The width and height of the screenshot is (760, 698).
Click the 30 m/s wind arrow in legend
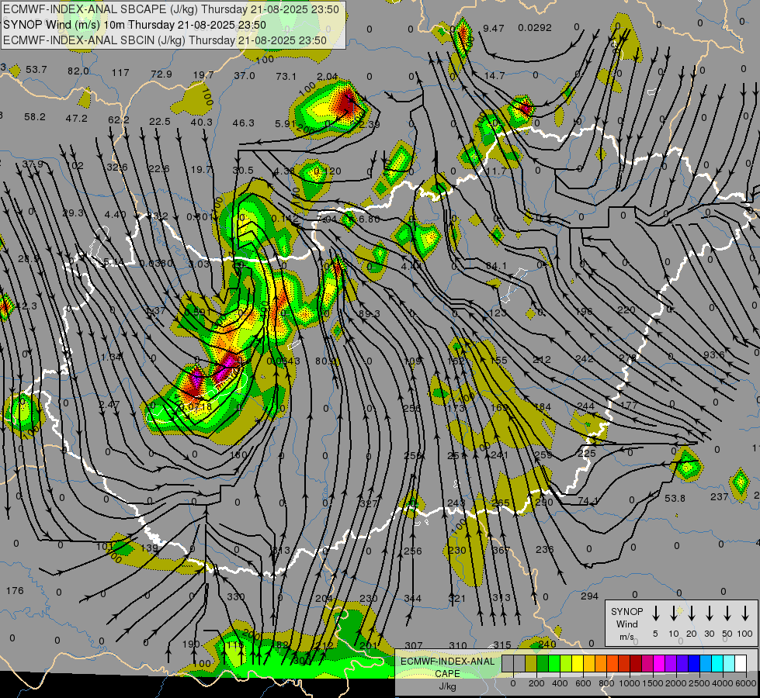[x=709, y=613]
